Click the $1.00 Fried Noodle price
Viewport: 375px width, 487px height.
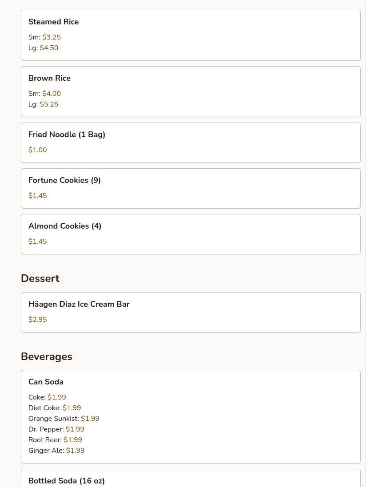[x=37, y=150]
